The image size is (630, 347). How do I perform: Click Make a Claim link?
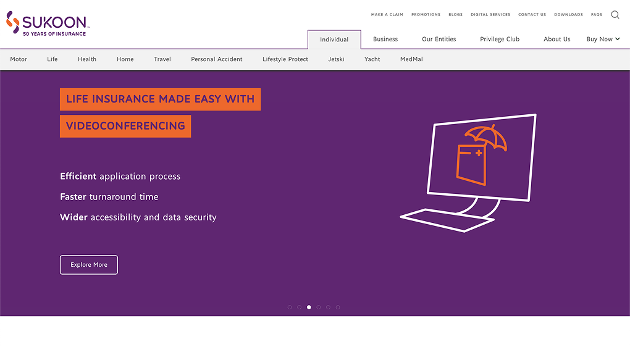pyautogui.click(x=387, y=14)
